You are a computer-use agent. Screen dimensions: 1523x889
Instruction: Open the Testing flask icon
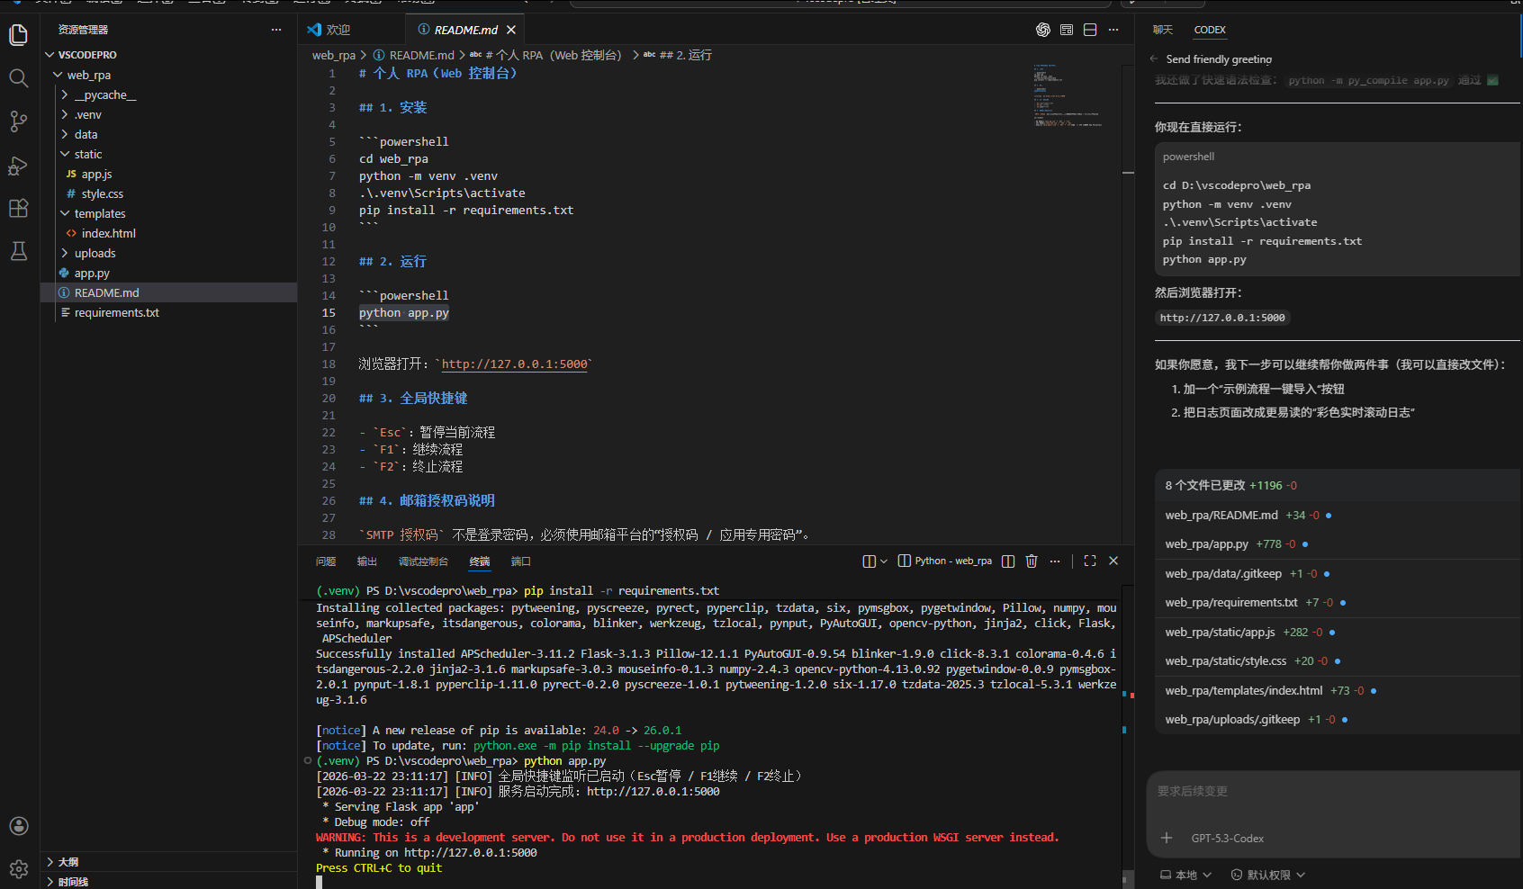coord(18,251)
